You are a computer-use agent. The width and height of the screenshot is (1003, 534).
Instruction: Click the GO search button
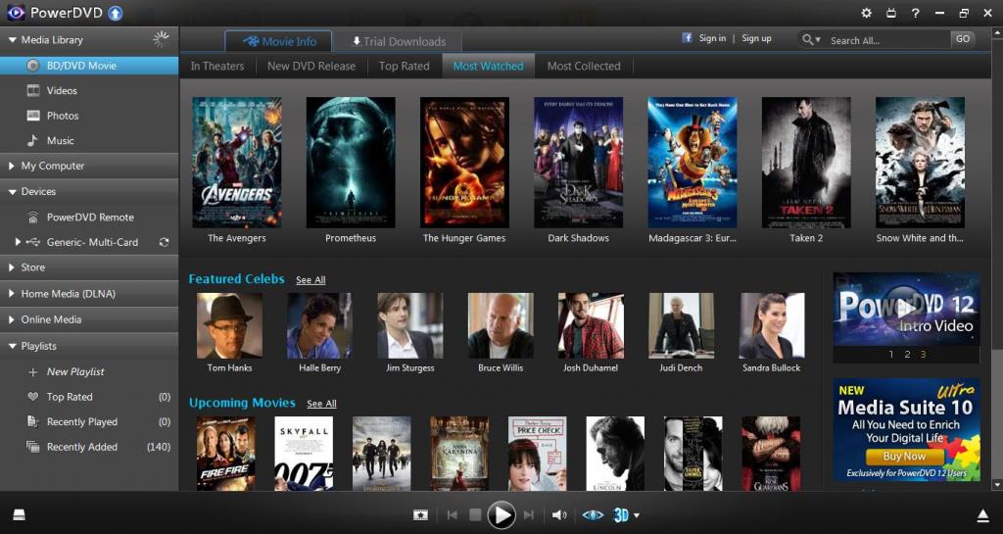point(963,39)
